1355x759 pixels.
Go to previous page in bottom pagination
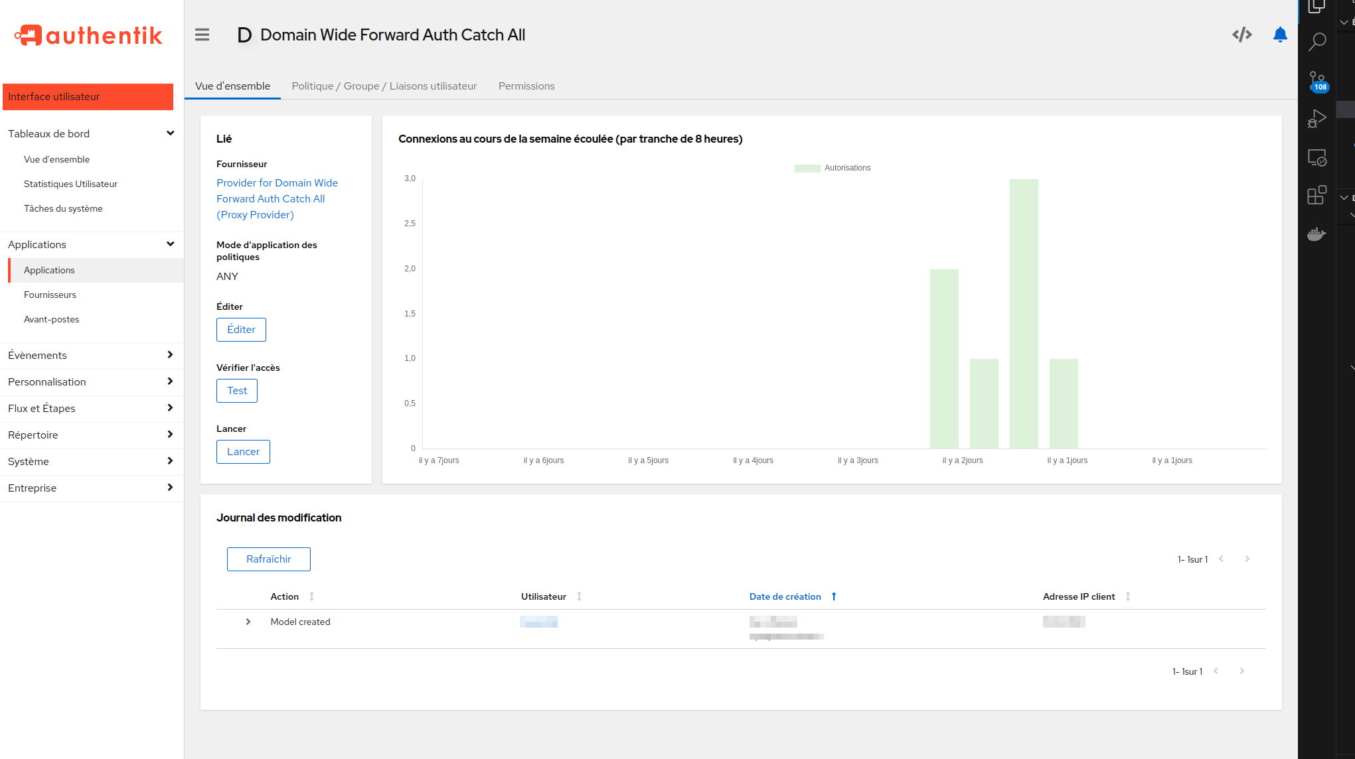[1216, 671]
